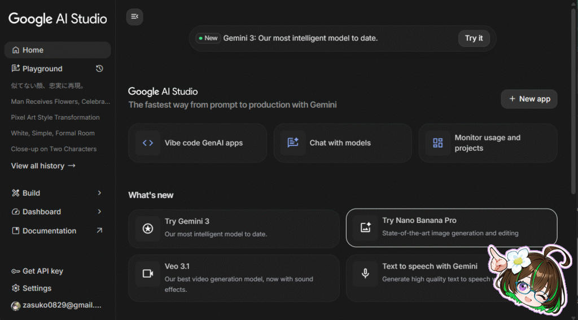
Task: Click the Monitor usage dashboard grid icon
Action: [438, 143]
